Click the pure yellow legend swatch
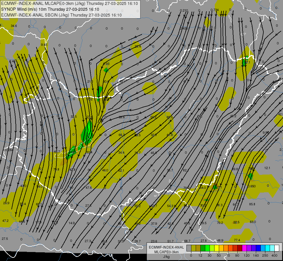 (217, 248)
